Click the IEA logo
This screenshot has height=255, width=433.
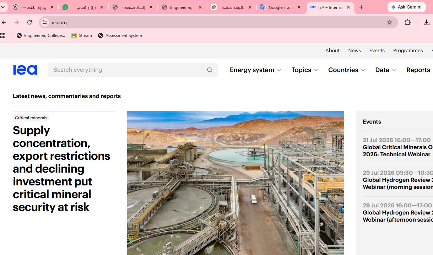(x=25, y=70)
